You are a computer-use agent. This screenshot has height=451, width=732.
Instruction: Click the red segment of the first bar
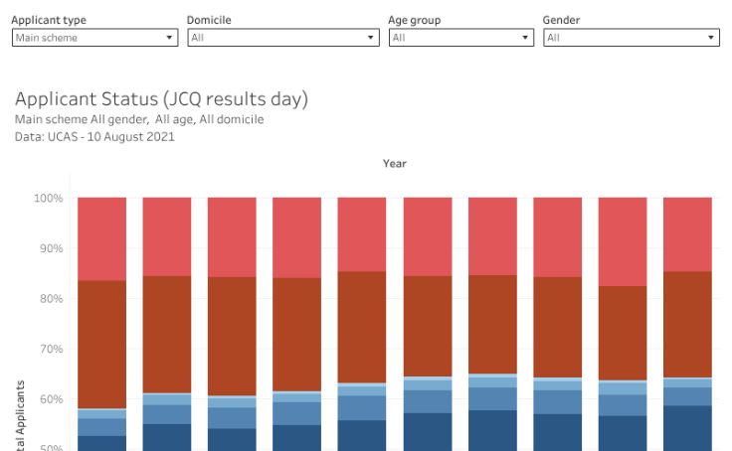click(102, 238)
